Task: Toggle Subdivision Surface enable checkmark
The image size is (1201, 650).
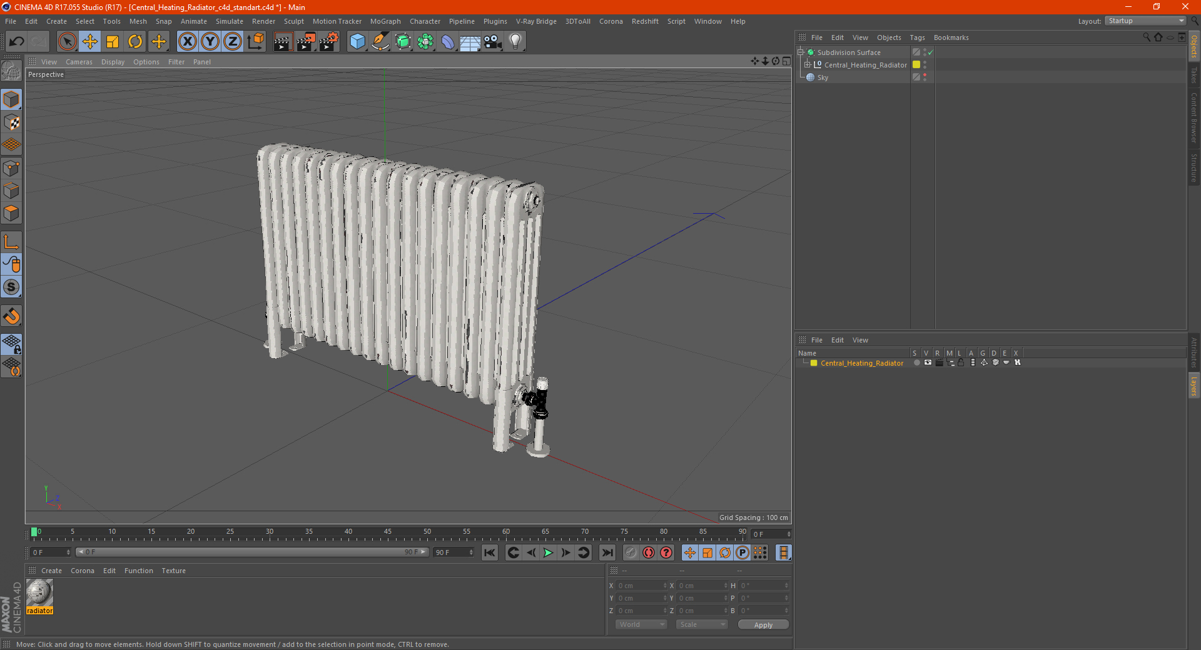Action: tap(930, 52)
